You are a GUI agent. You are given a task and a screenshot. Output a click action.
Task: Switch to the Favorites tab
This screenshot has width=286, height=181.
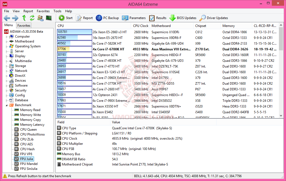24,26
